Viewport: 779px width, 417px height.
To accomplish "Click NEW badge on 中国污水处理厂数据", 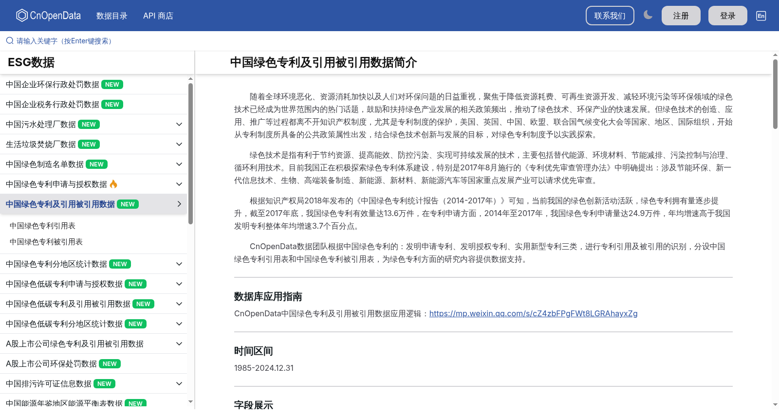I will pyautogui.click(x=89, y=125).
